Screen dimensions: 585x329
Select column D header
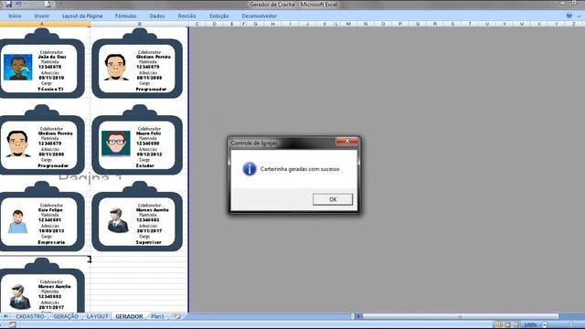click(x=214, y=24)
